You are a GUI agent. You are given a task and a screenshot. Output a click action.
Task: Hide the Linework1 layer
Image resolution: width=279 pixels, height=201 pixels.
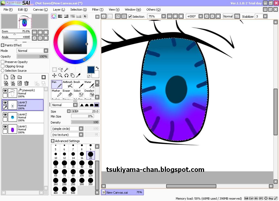(x=5, y=91)
